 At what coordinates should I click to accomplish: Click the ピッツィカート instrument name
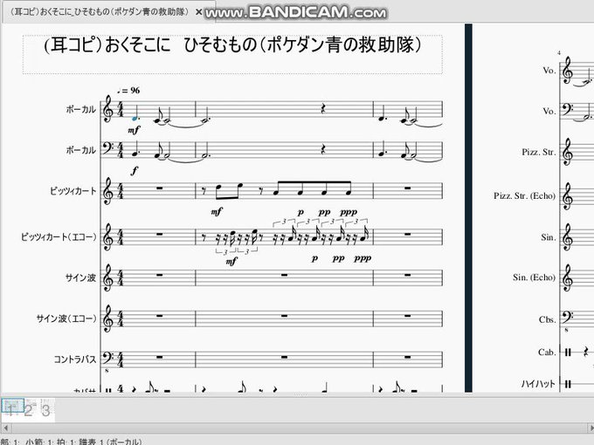coord(73,191)
